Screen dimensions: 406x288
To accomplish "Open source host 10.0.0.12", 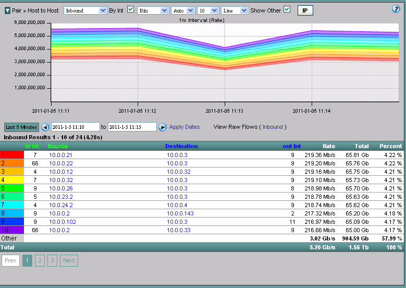I will tap(61, 172).
